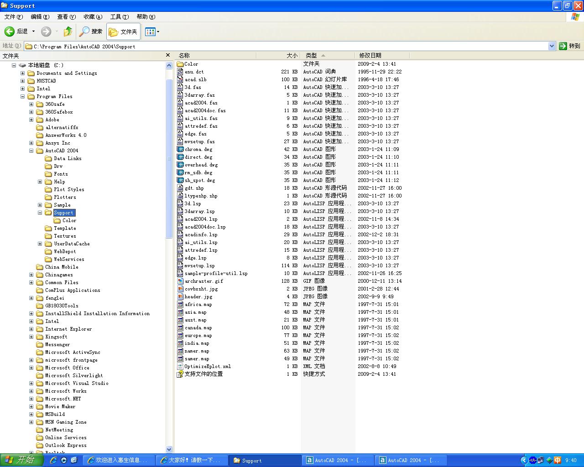Click Internet Explorer quick launch icon
The width and height of the screenshot is (584, 467).
point(54,460)
